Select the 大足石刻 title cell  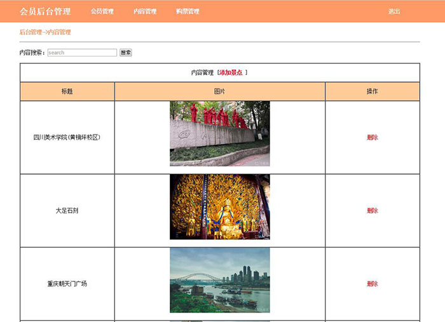[x=67, y=211]
